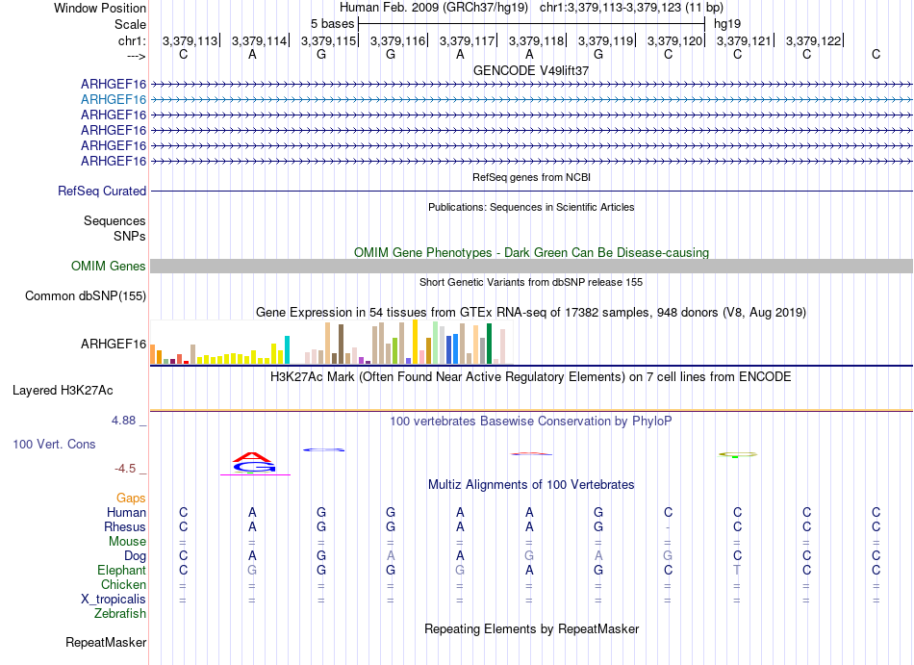Click the 5 bases scale label
Viewport: 914px width, 665px height.
pyautogui.click(x=332, y=24)
